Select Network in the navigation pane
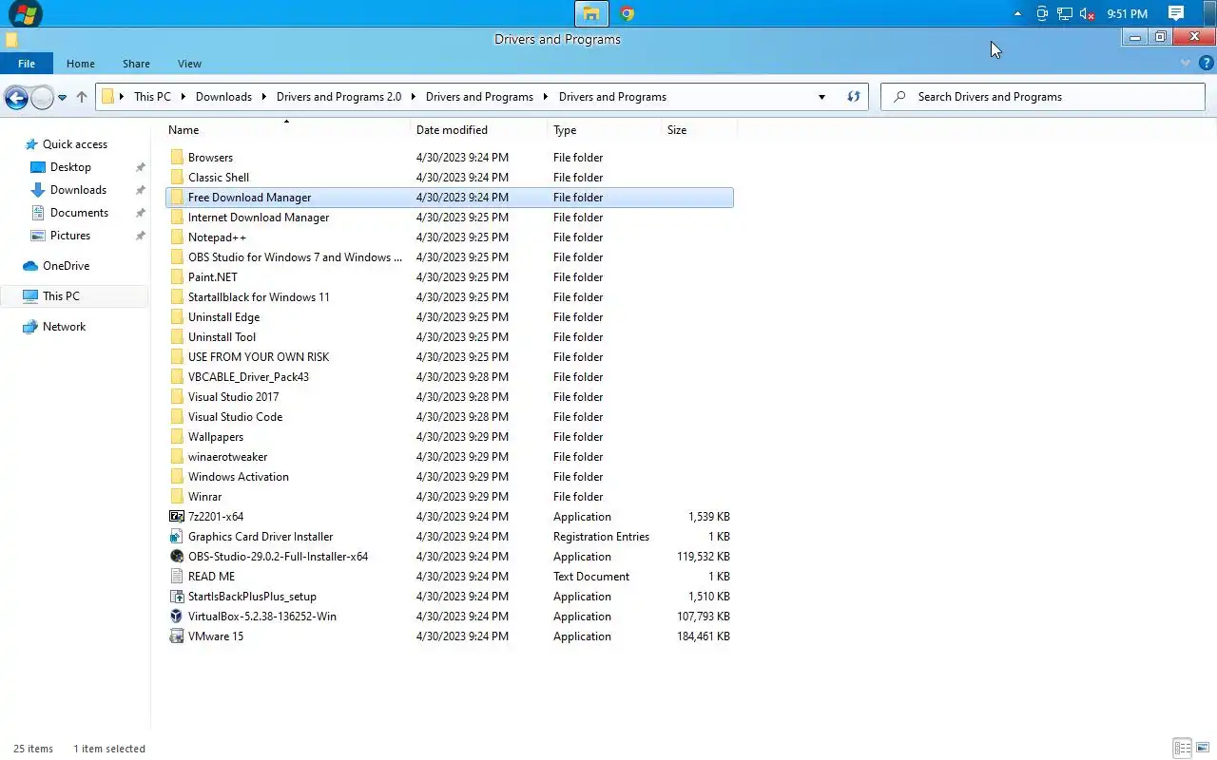This screenshot has width=1217, height=760. 64,327
